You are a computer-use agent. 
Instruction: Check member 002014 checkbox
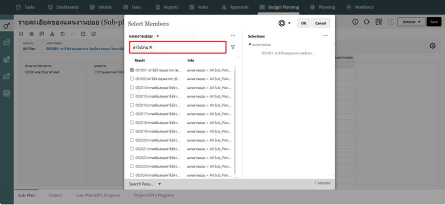[x=132, y=87]
